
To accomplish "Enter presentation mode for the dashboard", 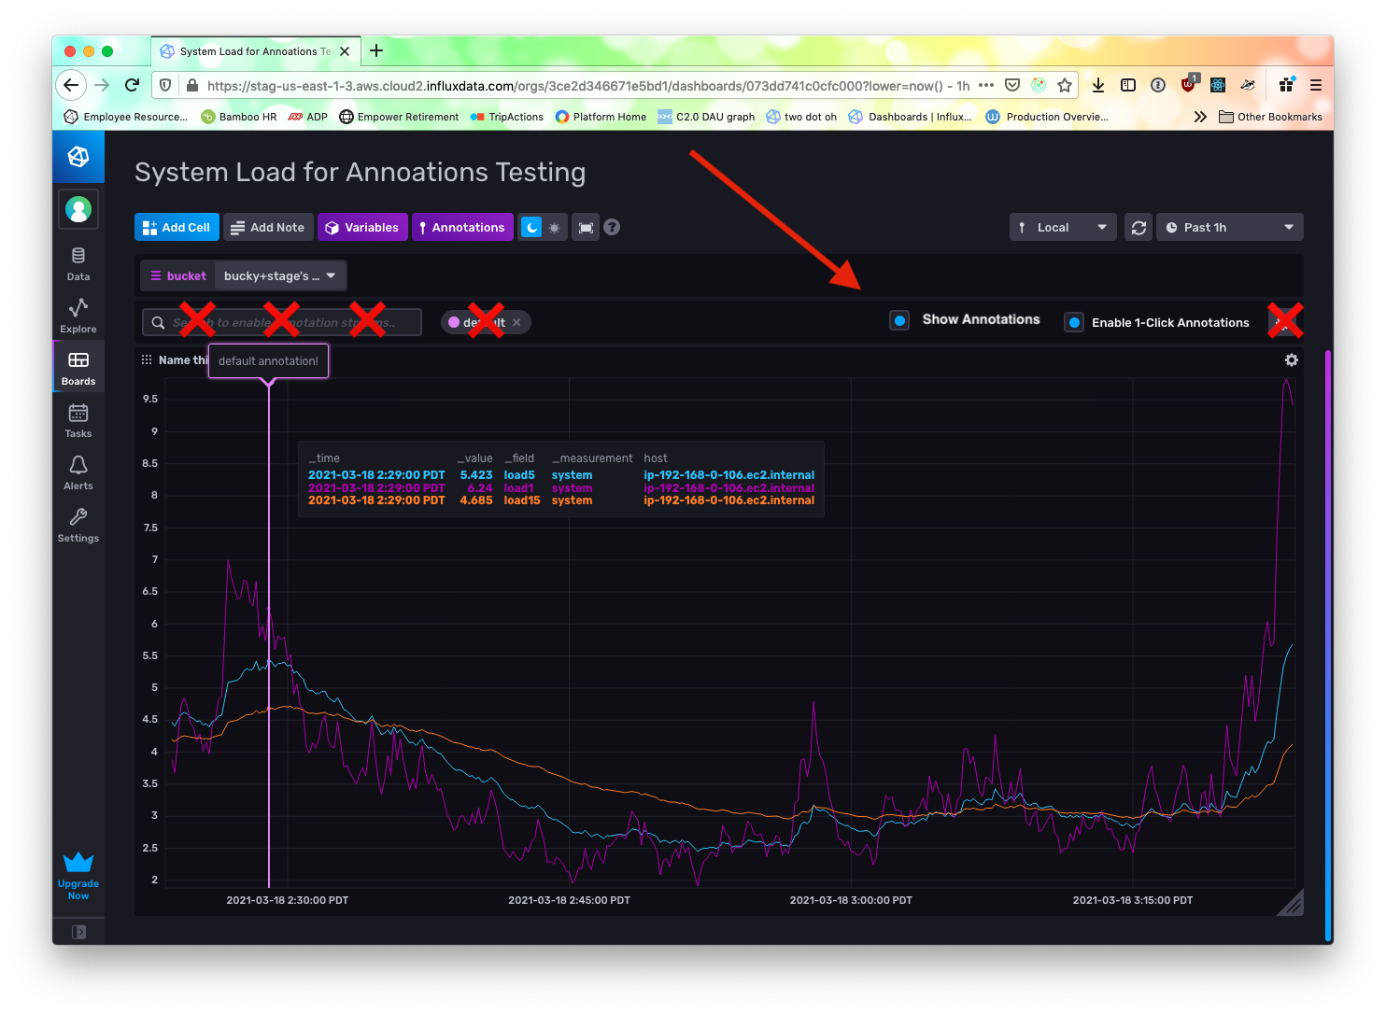I will click(586, 227).
